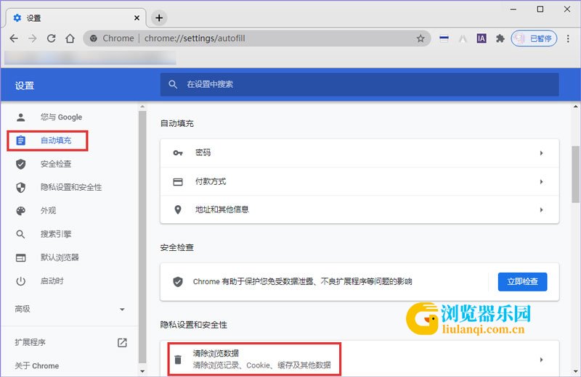The image size is (581, 377).
Task: Expand the 清除浏览数据 row arrow
Action: coord(541,360)
